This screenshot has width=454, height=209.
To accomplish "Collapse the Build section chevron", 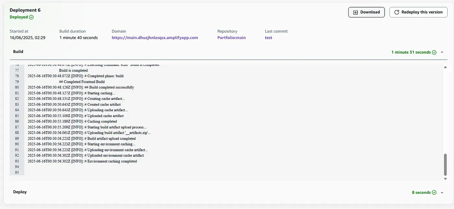I will tap(442, 52).
